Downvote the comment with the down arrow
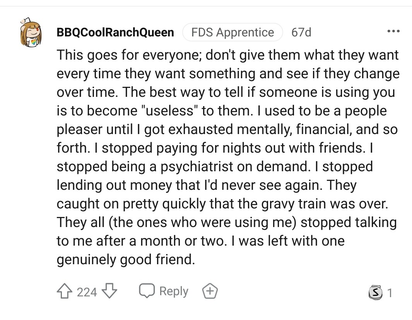 click(110, 291)
